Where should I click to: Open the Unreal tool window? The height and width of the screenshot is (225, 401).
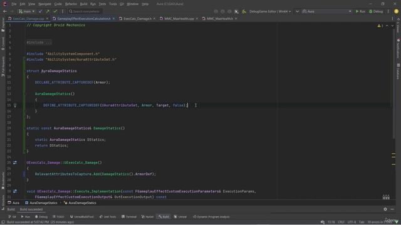pyautogui.click(x=180, y=217)
